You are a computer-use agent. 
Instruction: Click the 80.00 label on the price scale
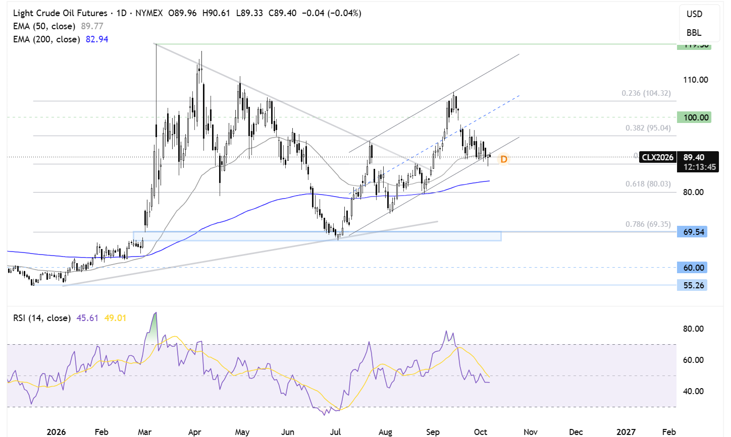coord(694,192)
